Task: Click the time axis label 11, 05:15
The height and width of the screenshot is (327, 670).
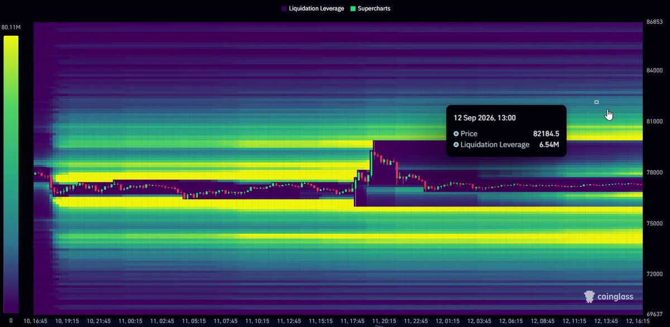Action: point(194,322)
